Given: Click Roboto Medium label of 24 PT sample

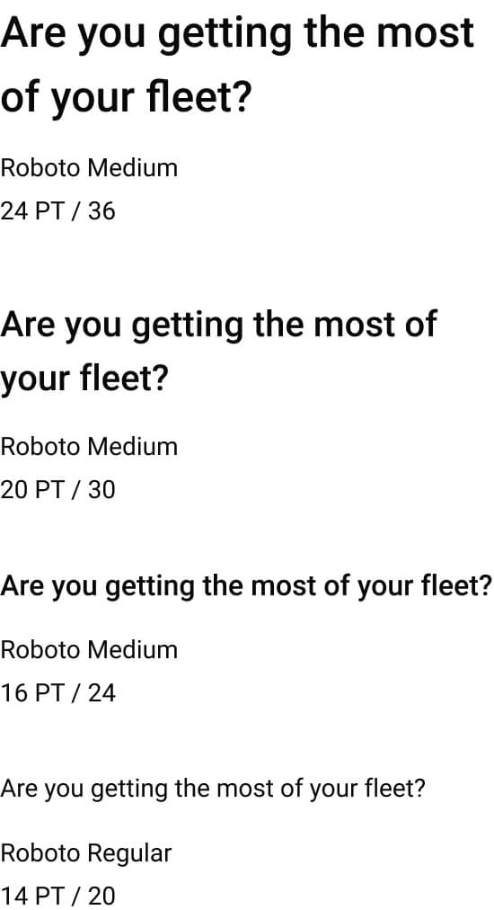Looking at the screenshot, I should 89,168.
